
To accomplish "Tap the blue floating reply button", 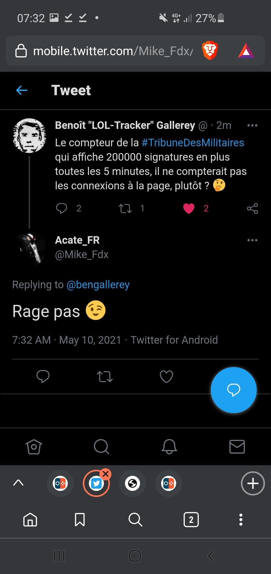I will (234, 390).
